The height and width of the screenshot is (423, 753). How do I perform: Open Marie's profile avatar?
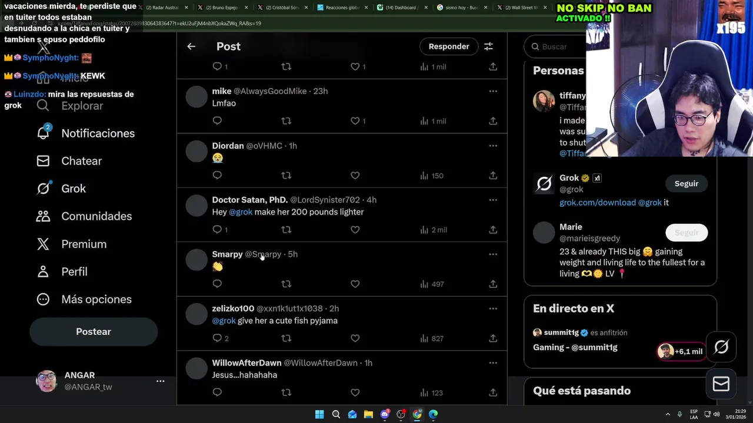tap(544, 233)
